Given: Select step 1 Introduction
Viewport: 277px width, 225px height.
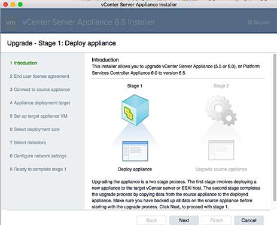Looking at the screenshot, I should point(23,63).
